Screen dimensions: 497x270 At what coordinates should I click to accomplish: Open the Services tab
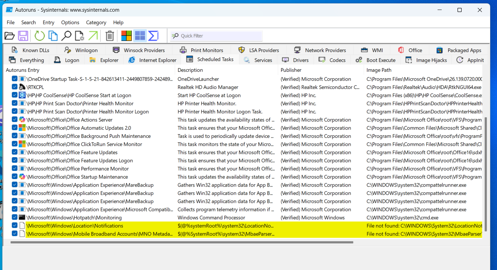click(x=258, y=60)
